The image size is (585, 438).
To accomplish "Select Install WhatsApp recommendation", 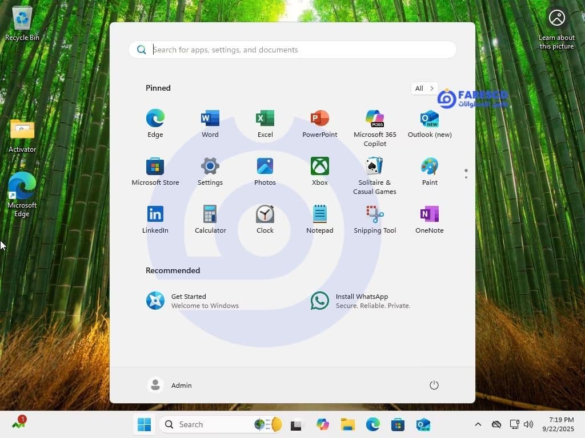I will pyautogui.click(x=361, y=301).
